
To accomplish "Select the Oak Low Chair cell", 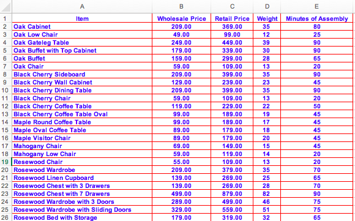I will (82, 34).
